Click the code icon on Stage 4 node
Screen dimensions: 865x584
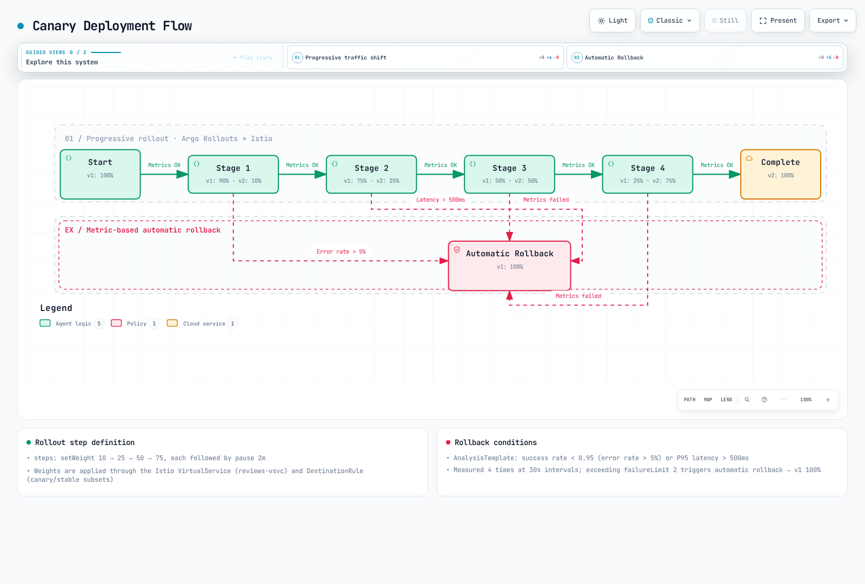coord(611,164)
